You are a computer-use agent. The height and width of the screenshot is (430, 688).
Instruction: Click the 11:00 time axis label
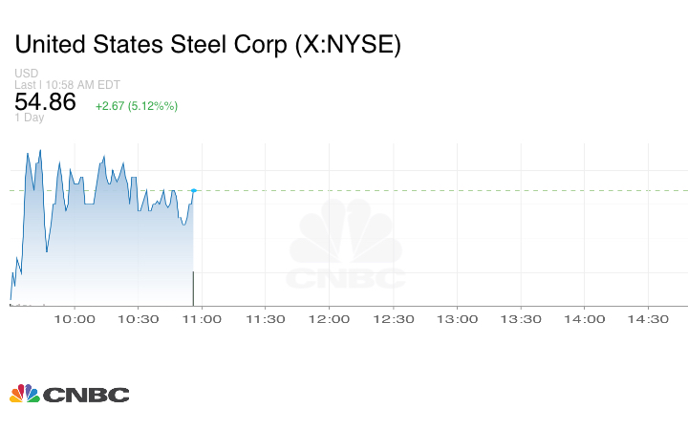[202, 319]
